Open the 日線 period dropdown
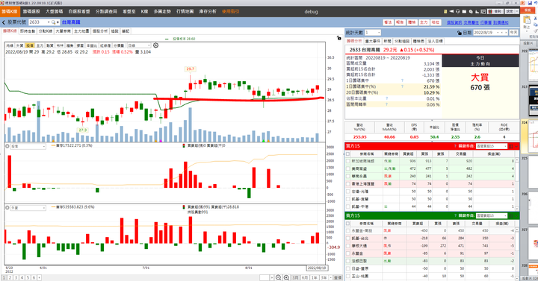The width and height of the screenshot is (538, 281). [149, 45]
